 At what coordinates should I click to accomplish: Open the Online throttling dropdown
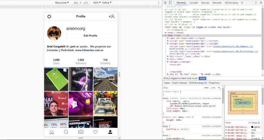[x=107, y=3]
